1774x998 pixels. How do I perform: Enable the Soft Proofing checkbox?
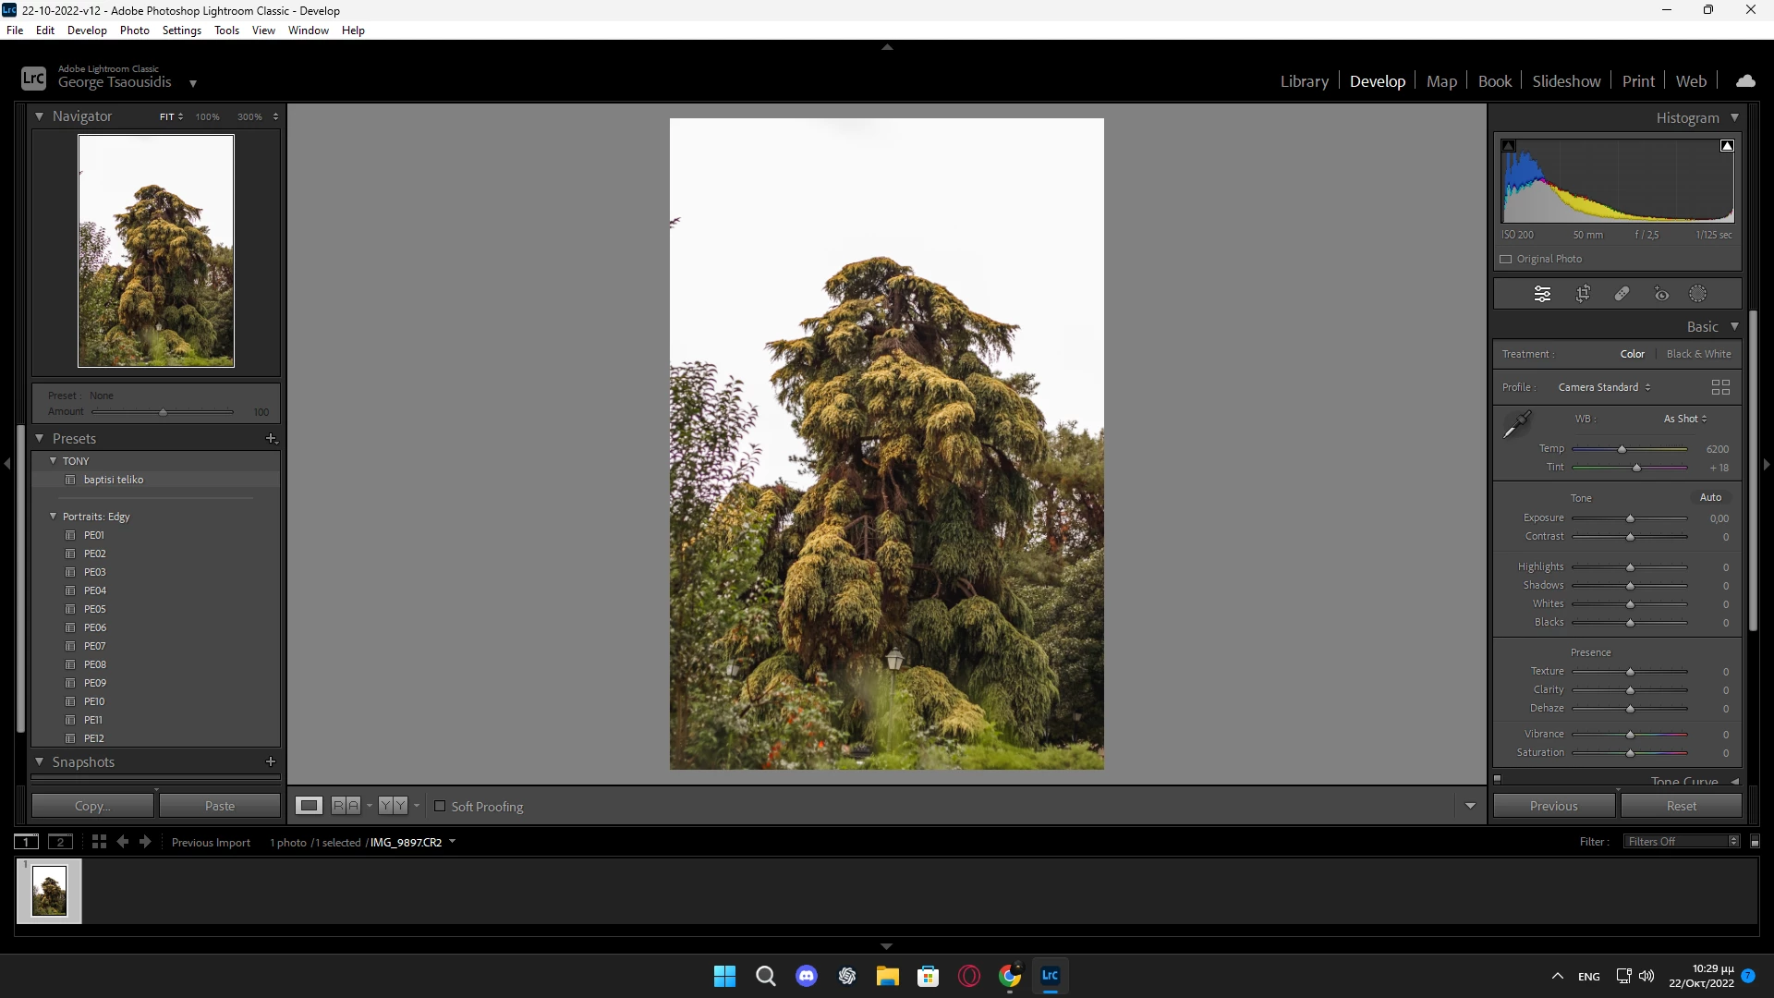pos(441,806)
